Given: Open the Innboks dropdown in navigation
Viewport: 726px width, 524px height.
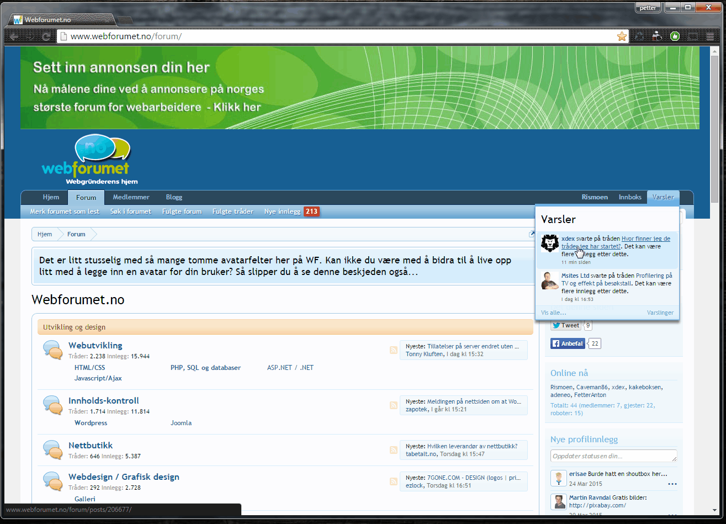Looking at the screenshot, I should click(630, 197).
